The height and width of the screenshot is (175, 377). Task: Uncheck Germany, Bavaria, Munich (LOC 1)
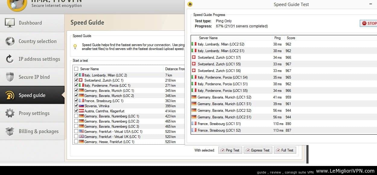pyautogui.click(x=76, y=91)
